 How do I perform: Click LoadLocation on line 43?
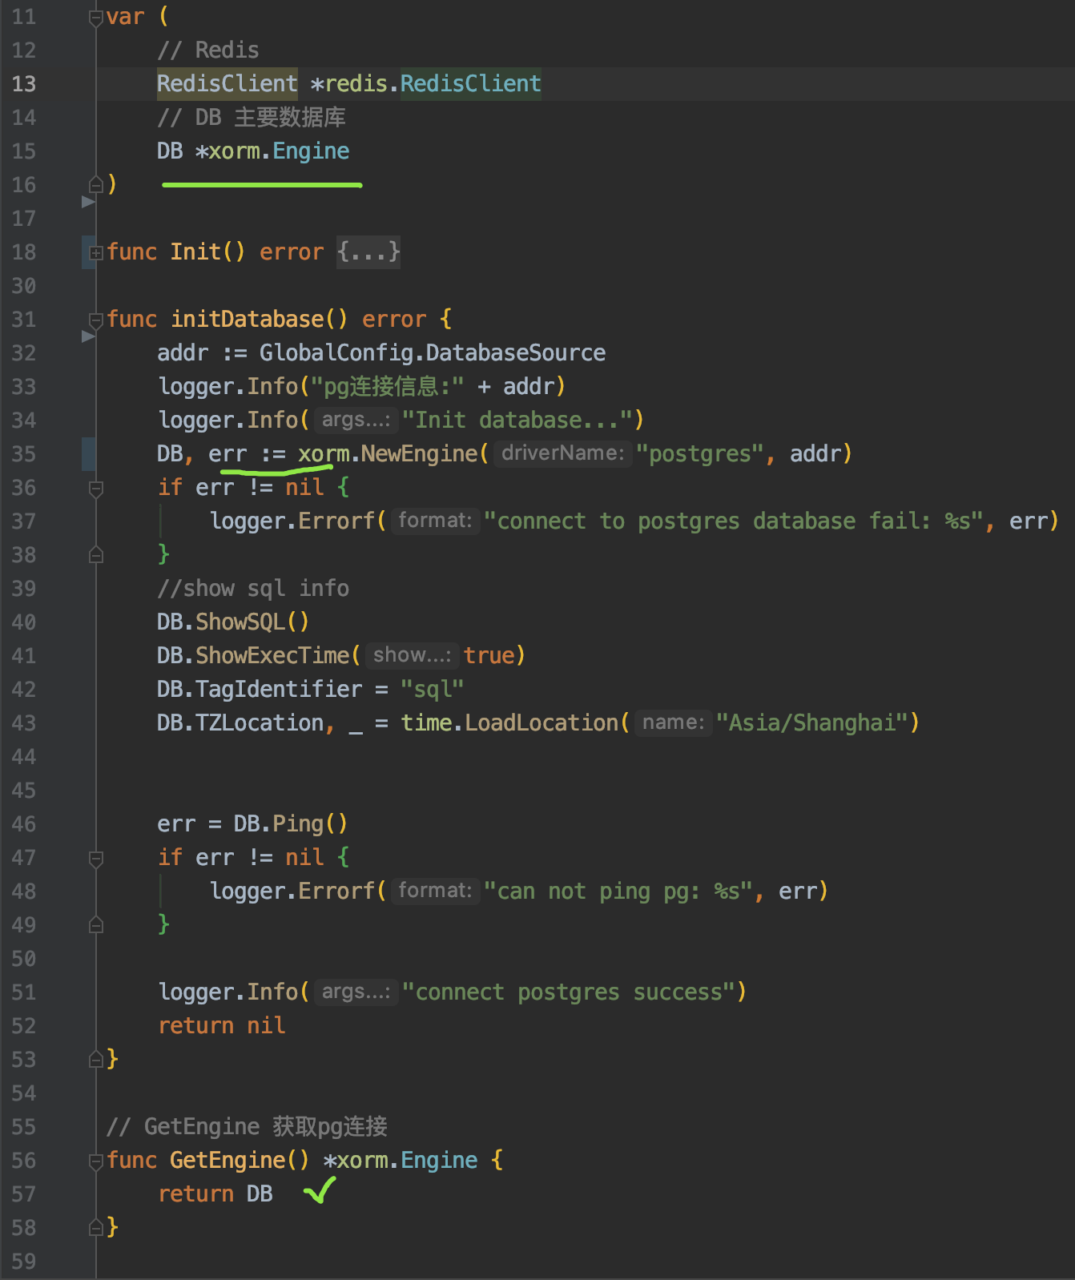pyautogui.click(x=542, y=723)
